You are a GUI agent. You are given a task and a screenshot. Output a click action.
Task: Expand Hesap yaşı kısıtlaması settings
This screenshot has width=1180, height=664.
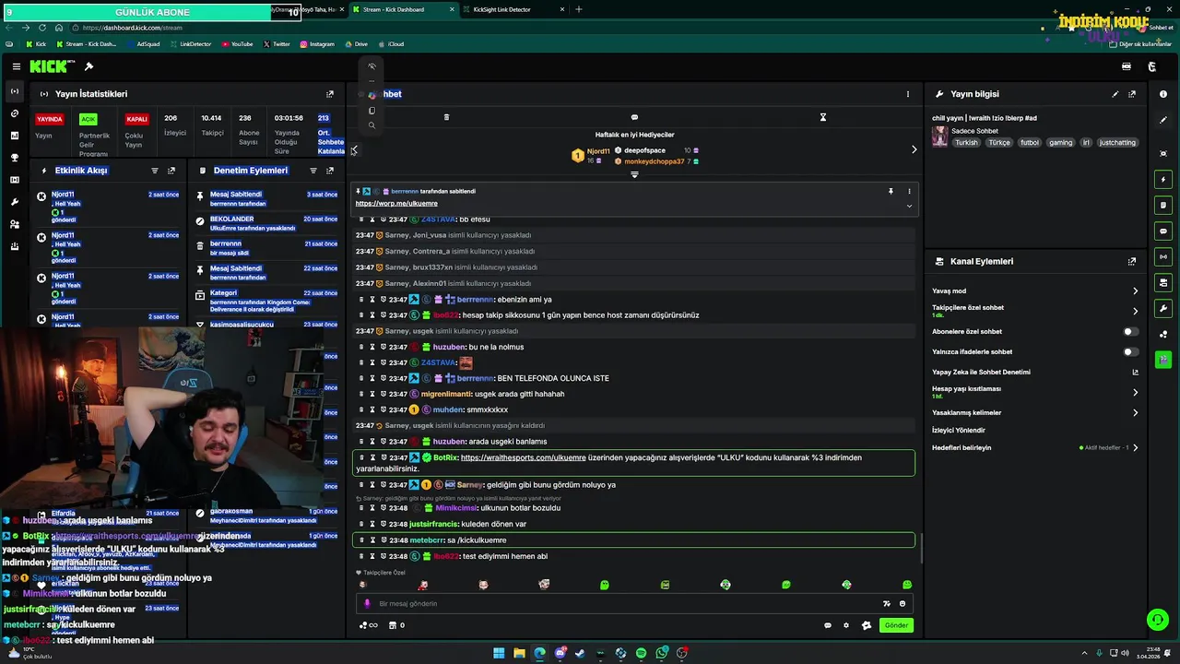[x=1135, y=392]
